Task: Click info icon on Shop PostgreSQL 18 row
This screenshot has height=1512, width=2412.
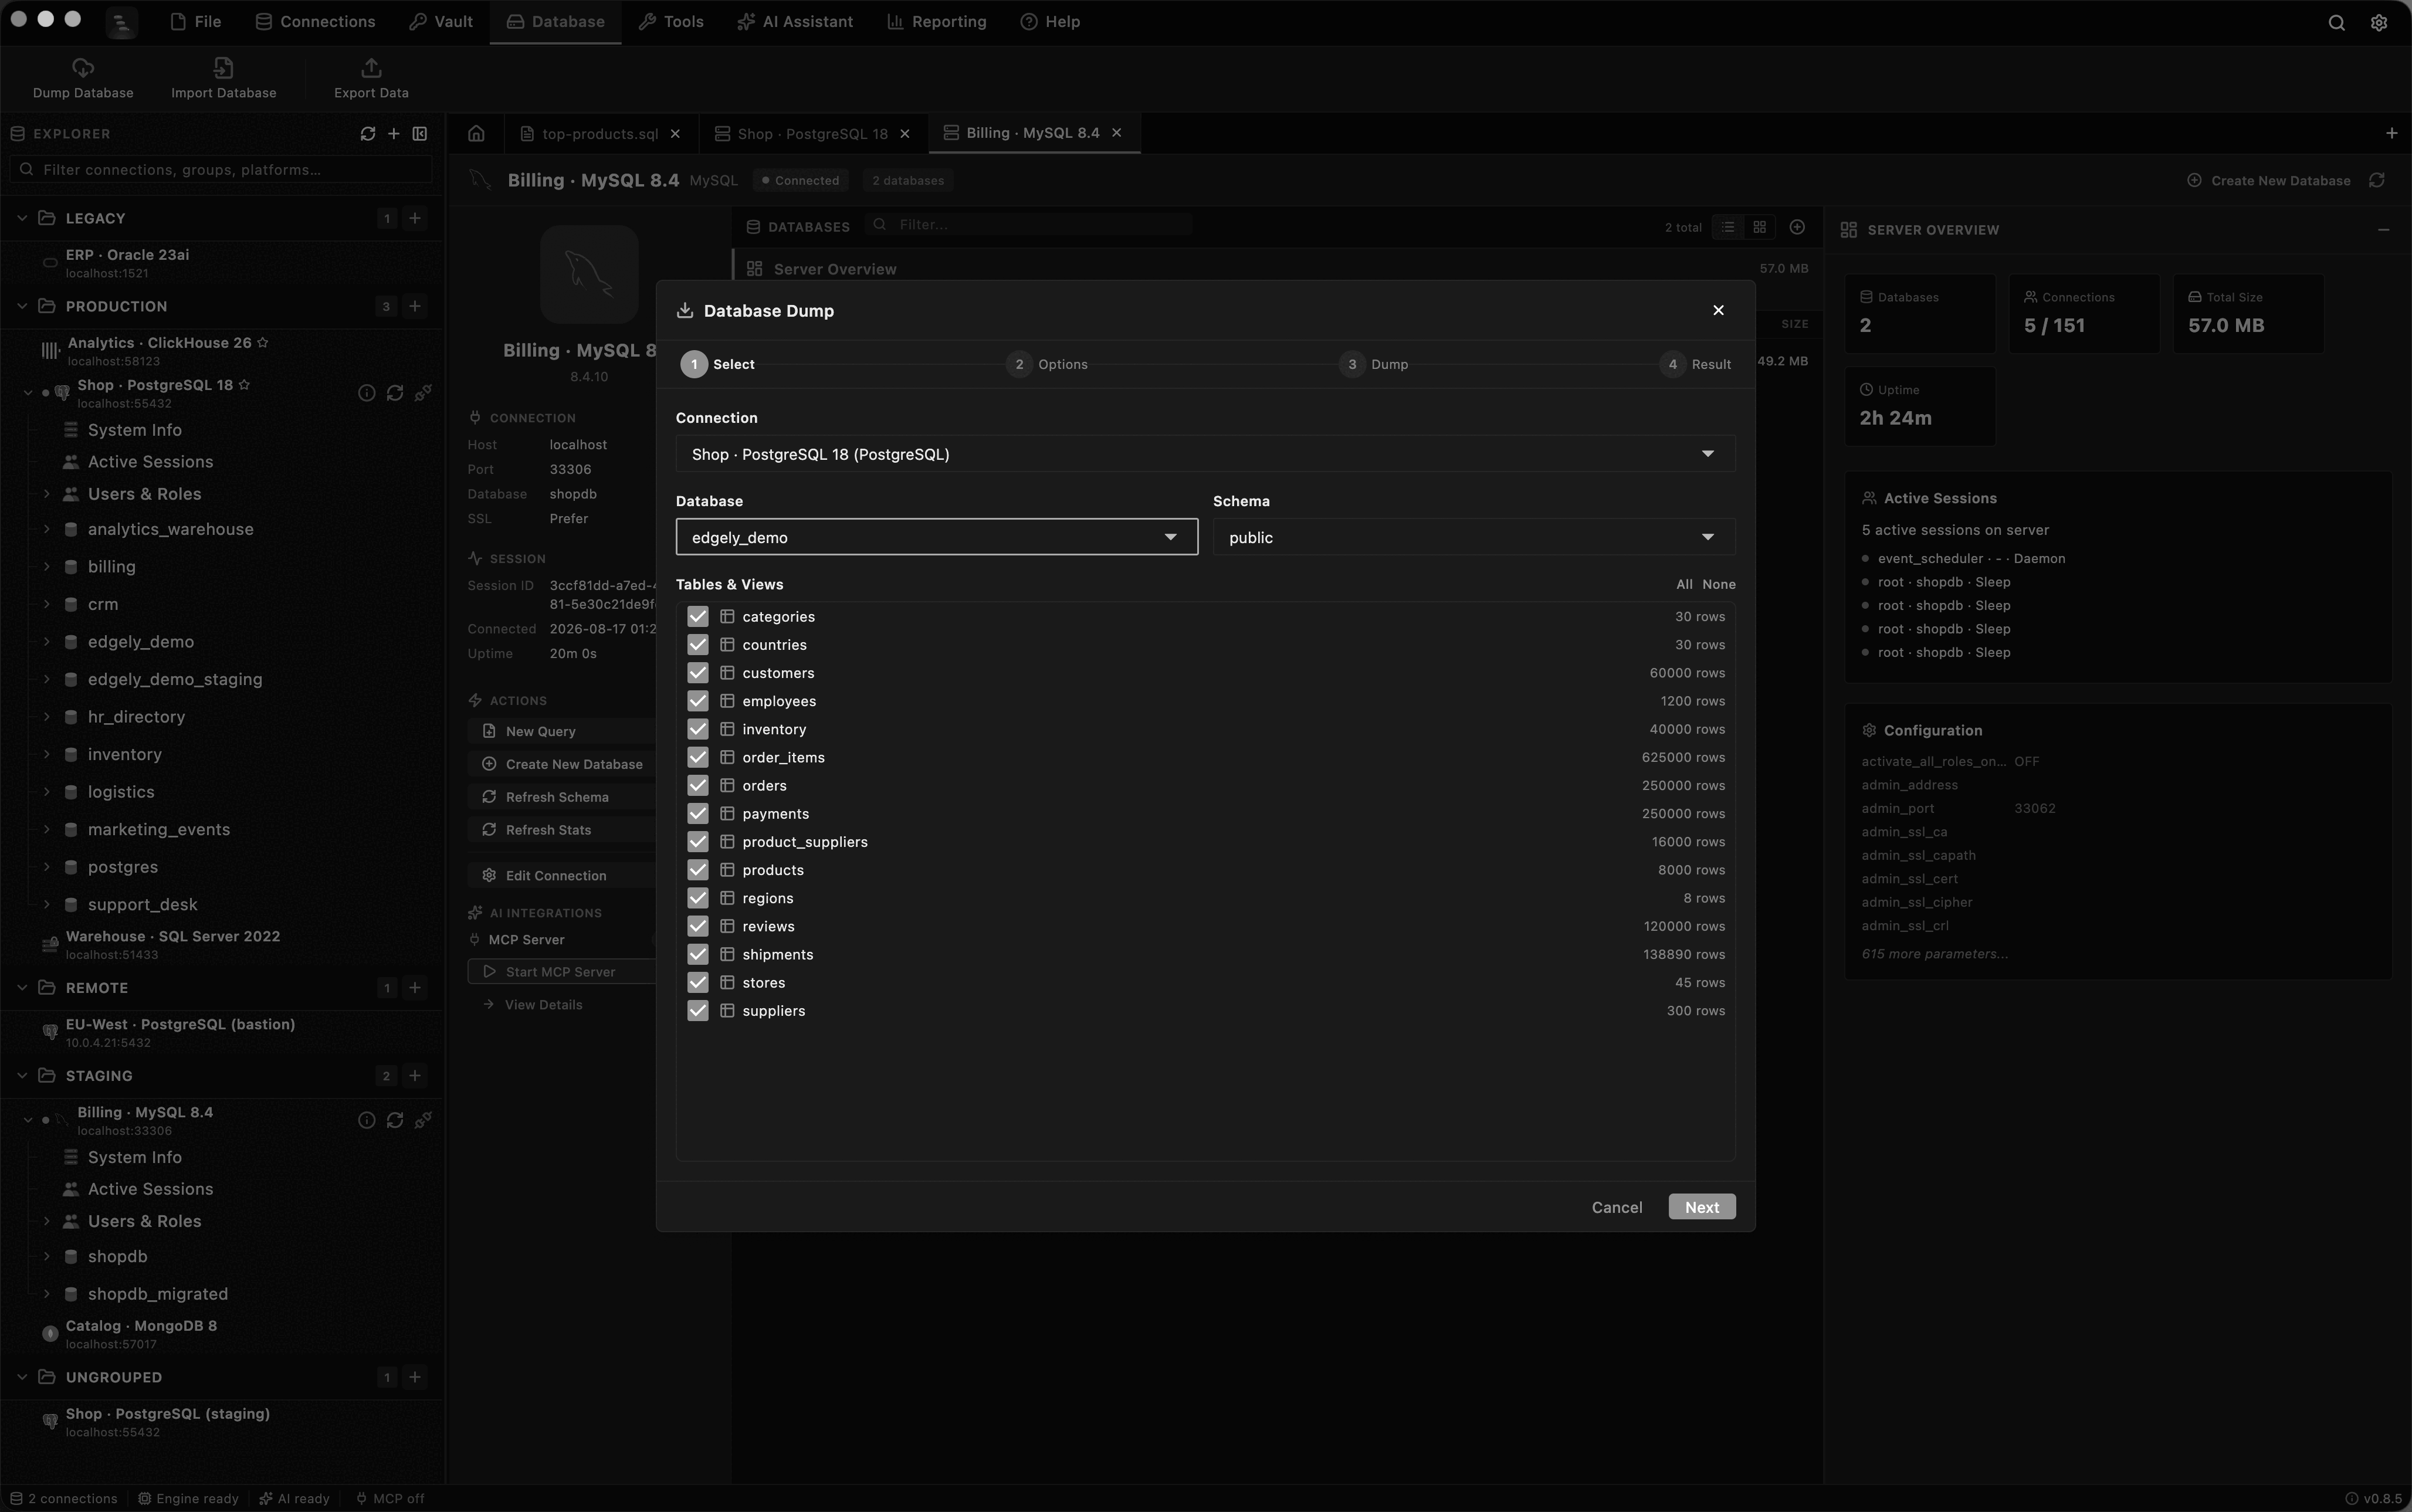Action: (367, 393)
